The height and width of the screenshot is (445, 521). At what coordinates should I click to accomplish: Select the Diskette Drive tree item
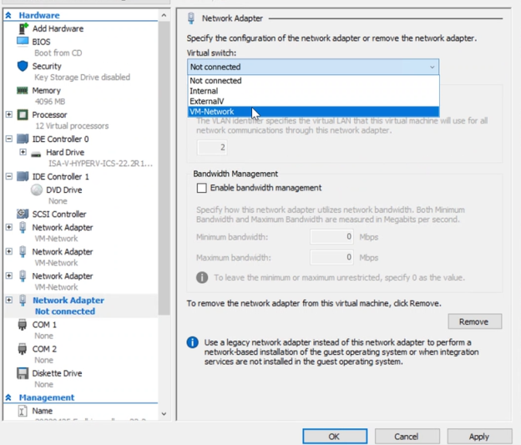[57, 373]
